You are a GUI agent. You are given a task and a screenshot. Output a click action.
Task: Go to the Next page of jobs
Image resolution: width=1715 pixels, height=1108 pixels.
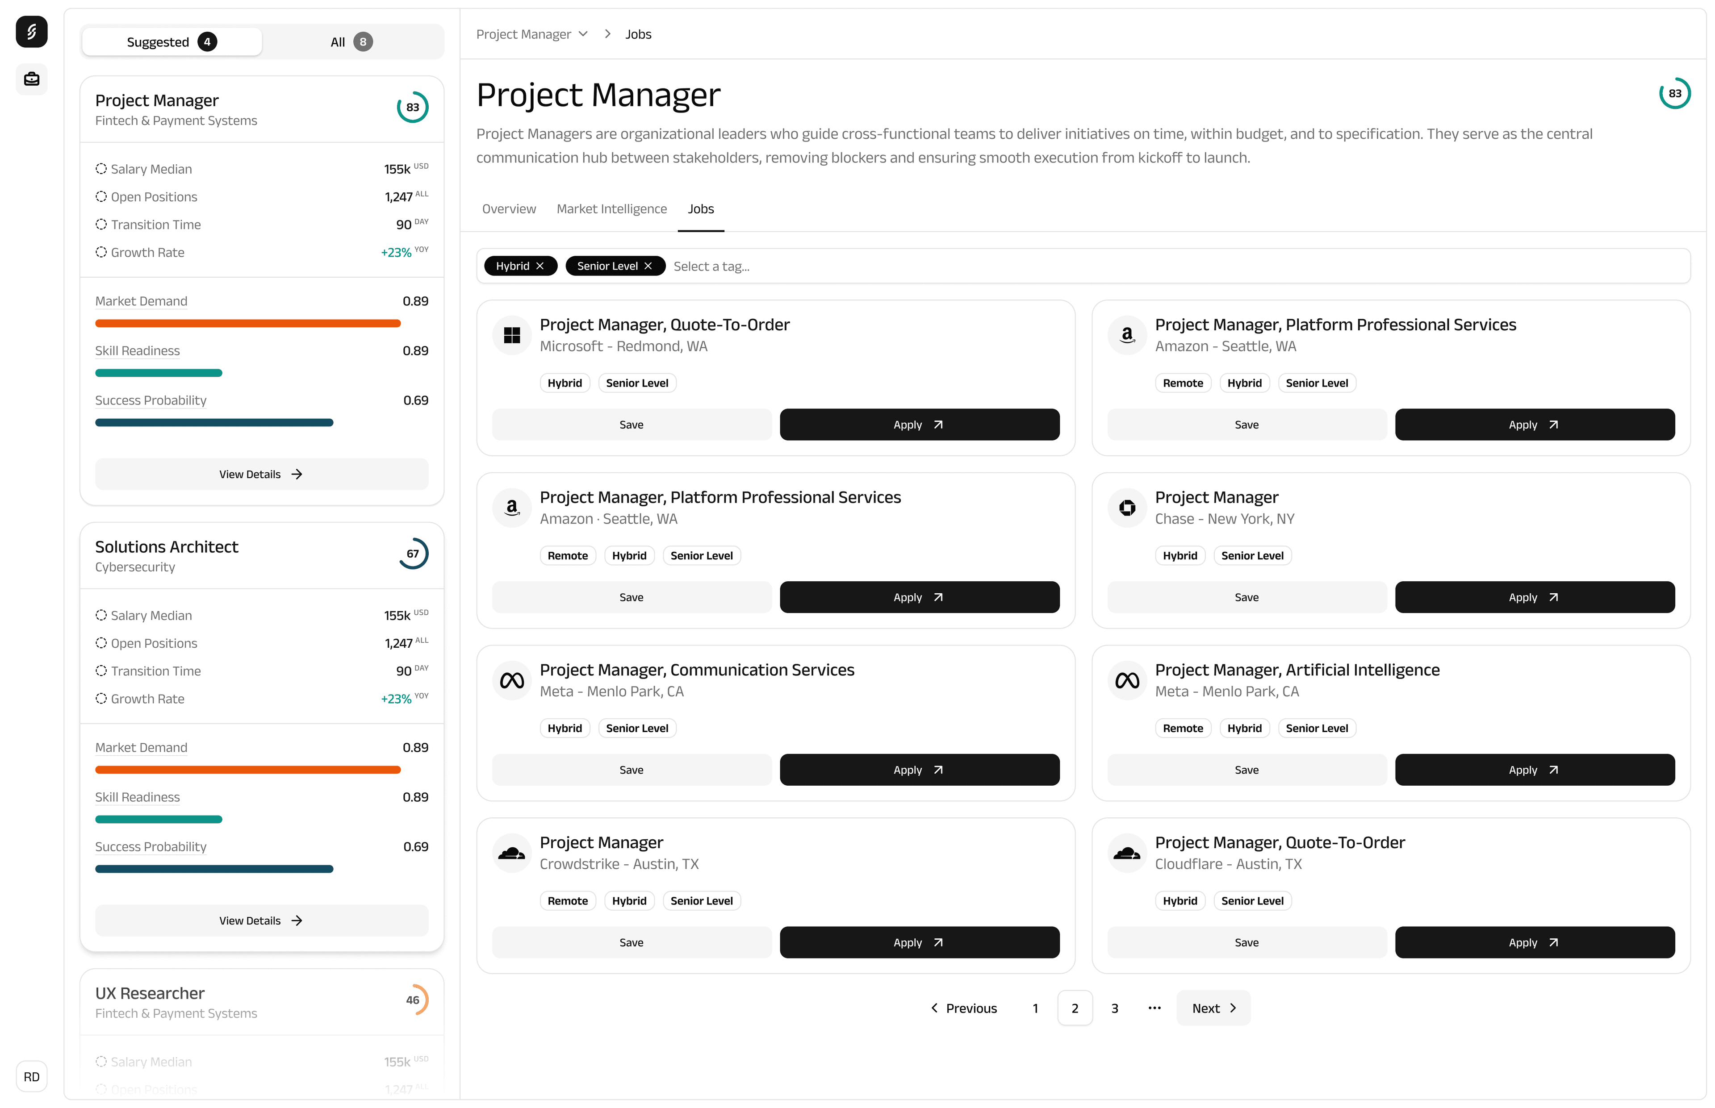click(x=1212, y=1008)
